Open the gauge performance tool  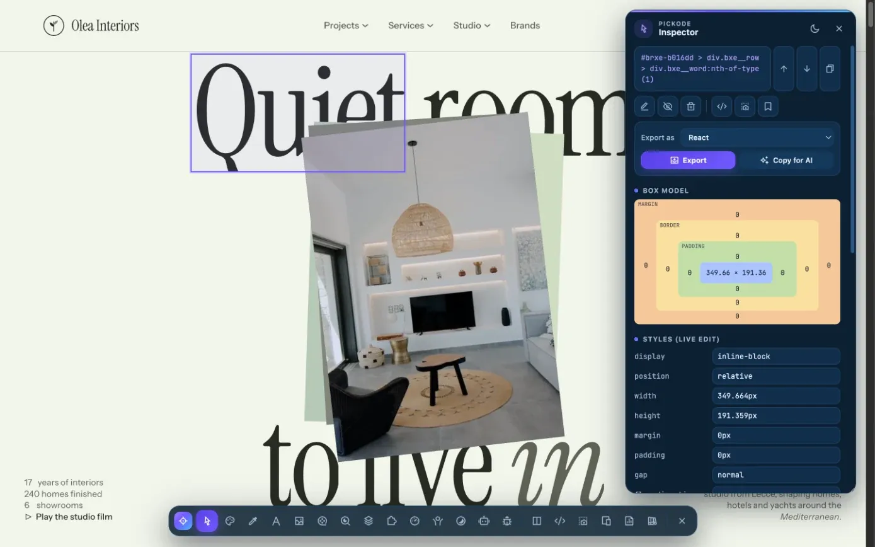tap(415, 521)
